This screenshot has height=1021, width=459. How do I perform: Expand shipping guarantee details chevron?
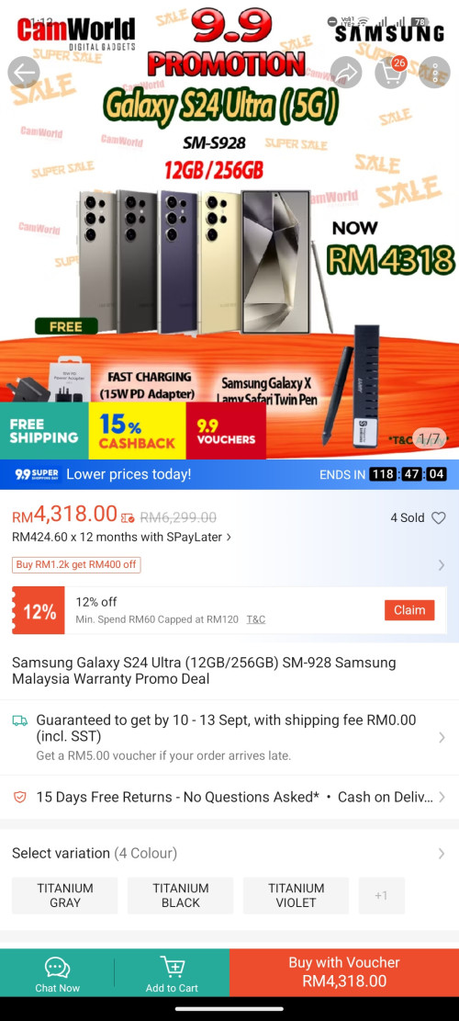pyautogui.click(x=442, y=737)
